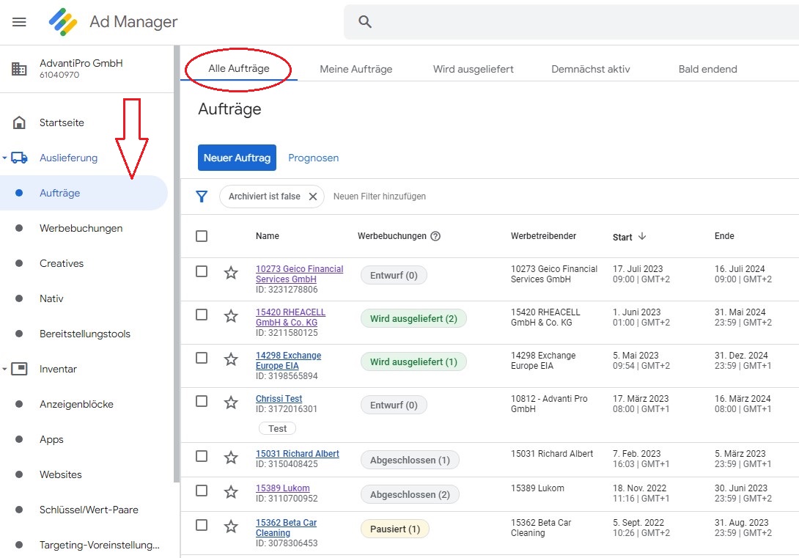Open the Prognosen link
The image size is (799, 558).
[x=314, y=158]
